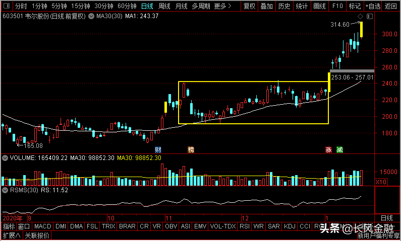Select the DMI indicator tab
The width and height of the screenshot is (401, 241).
coord(61,226)
